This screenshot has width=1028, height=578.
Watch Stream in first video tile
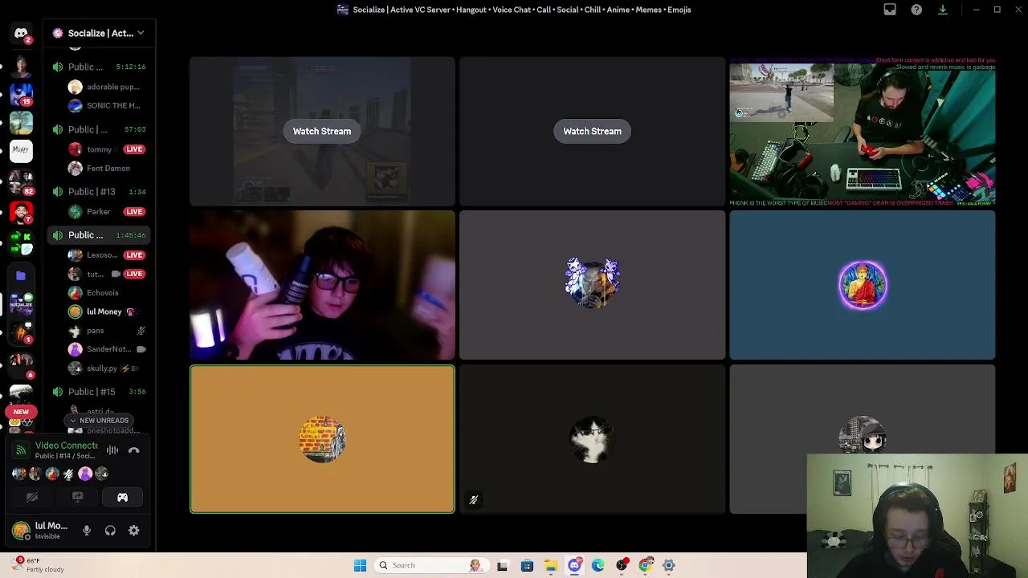click(x=322, y=131)
